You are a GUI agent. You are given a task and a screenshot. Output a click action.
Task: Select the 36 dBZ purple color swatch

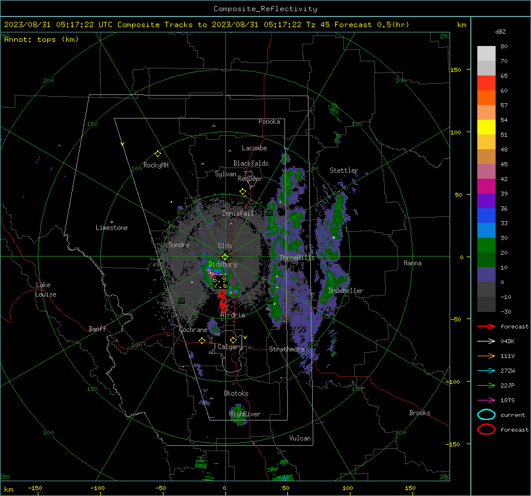[x=486, y=201]
